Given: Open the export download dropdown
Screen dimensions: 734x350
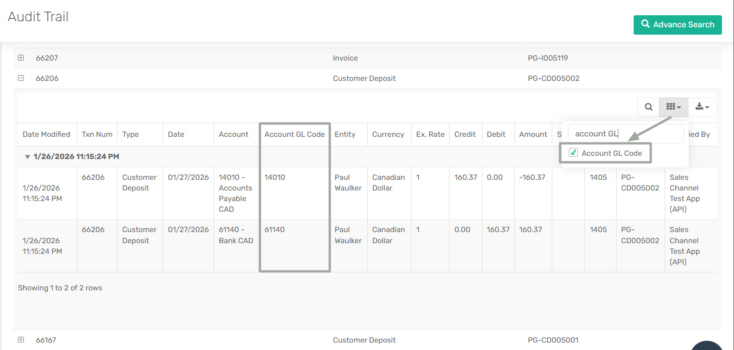Looking at the screenshot, I should tap(702, 107).
